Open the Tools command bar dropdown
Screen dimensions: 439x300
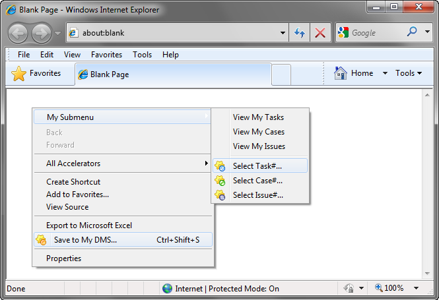(x=409, y=73)
